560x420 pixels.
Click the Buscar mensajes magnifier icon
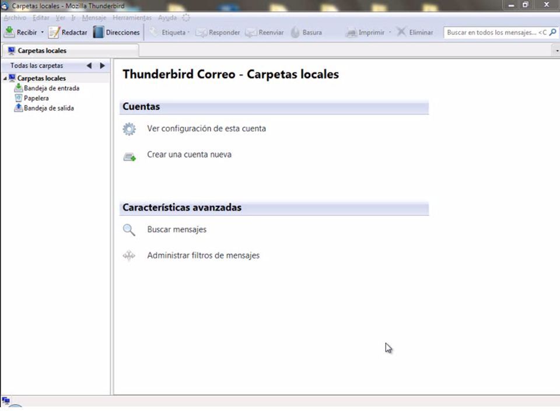point(129,230)
